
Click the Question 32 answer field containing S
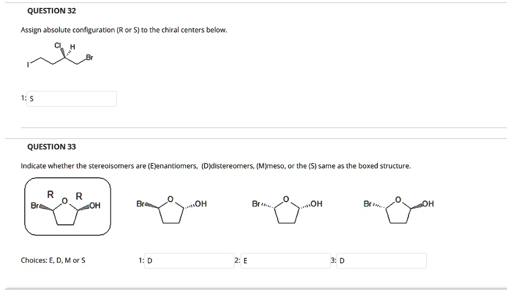point(72,99)
